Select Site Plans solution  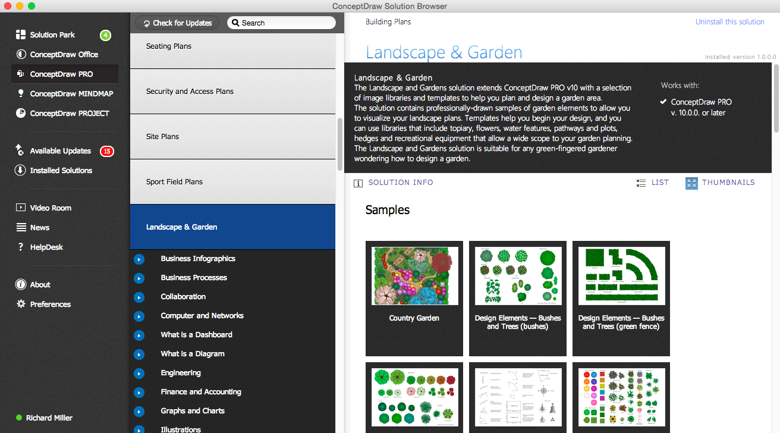tap(232, 137)
